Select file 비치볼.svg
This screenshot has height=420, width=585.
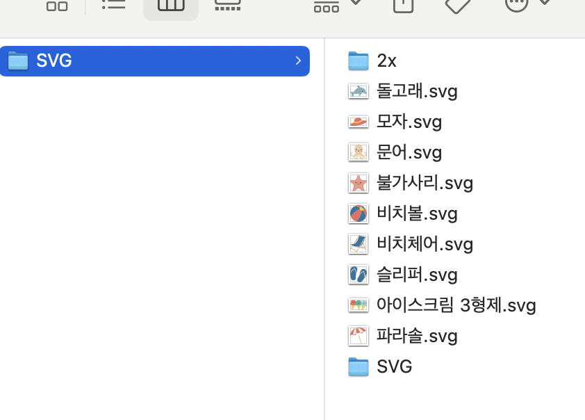[x=417, y=213]
